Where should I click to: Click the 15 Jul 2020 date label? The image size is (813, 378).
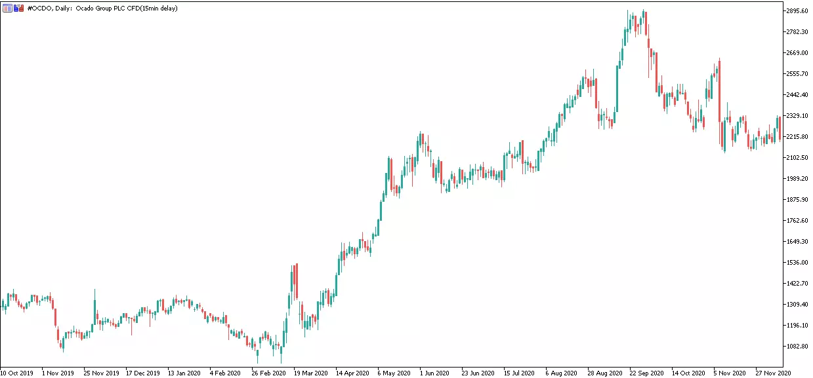pos(520,373)
